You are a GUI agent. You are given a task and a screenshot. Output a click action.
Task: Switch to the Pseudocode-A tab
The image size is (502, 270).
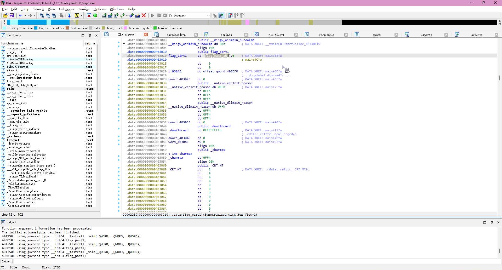(176, 35)
